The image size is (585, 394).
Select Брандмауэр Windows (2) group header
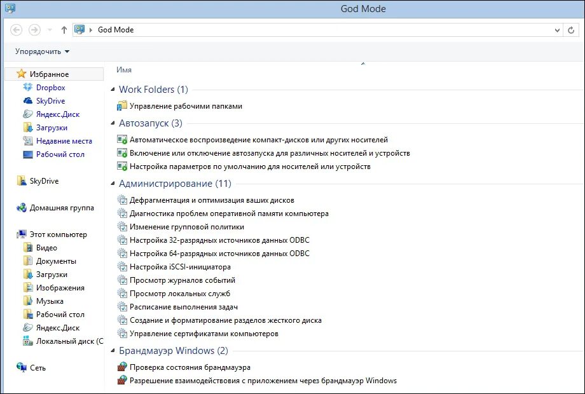click(173, 351)
